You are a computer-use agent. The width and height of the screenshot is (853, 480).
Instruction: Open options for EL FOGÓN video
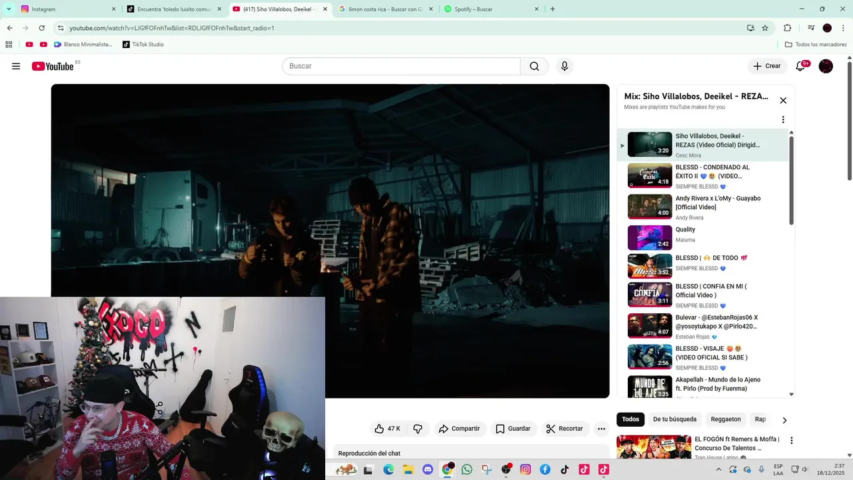tap(792, 441)
